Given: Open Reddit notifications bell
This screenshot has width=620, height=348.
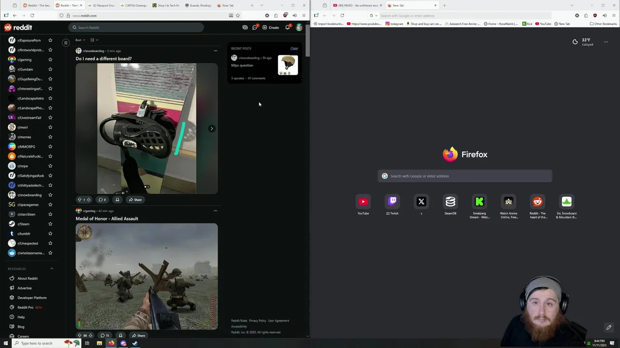Looking at the screenshot, I should tap(287, 28).
